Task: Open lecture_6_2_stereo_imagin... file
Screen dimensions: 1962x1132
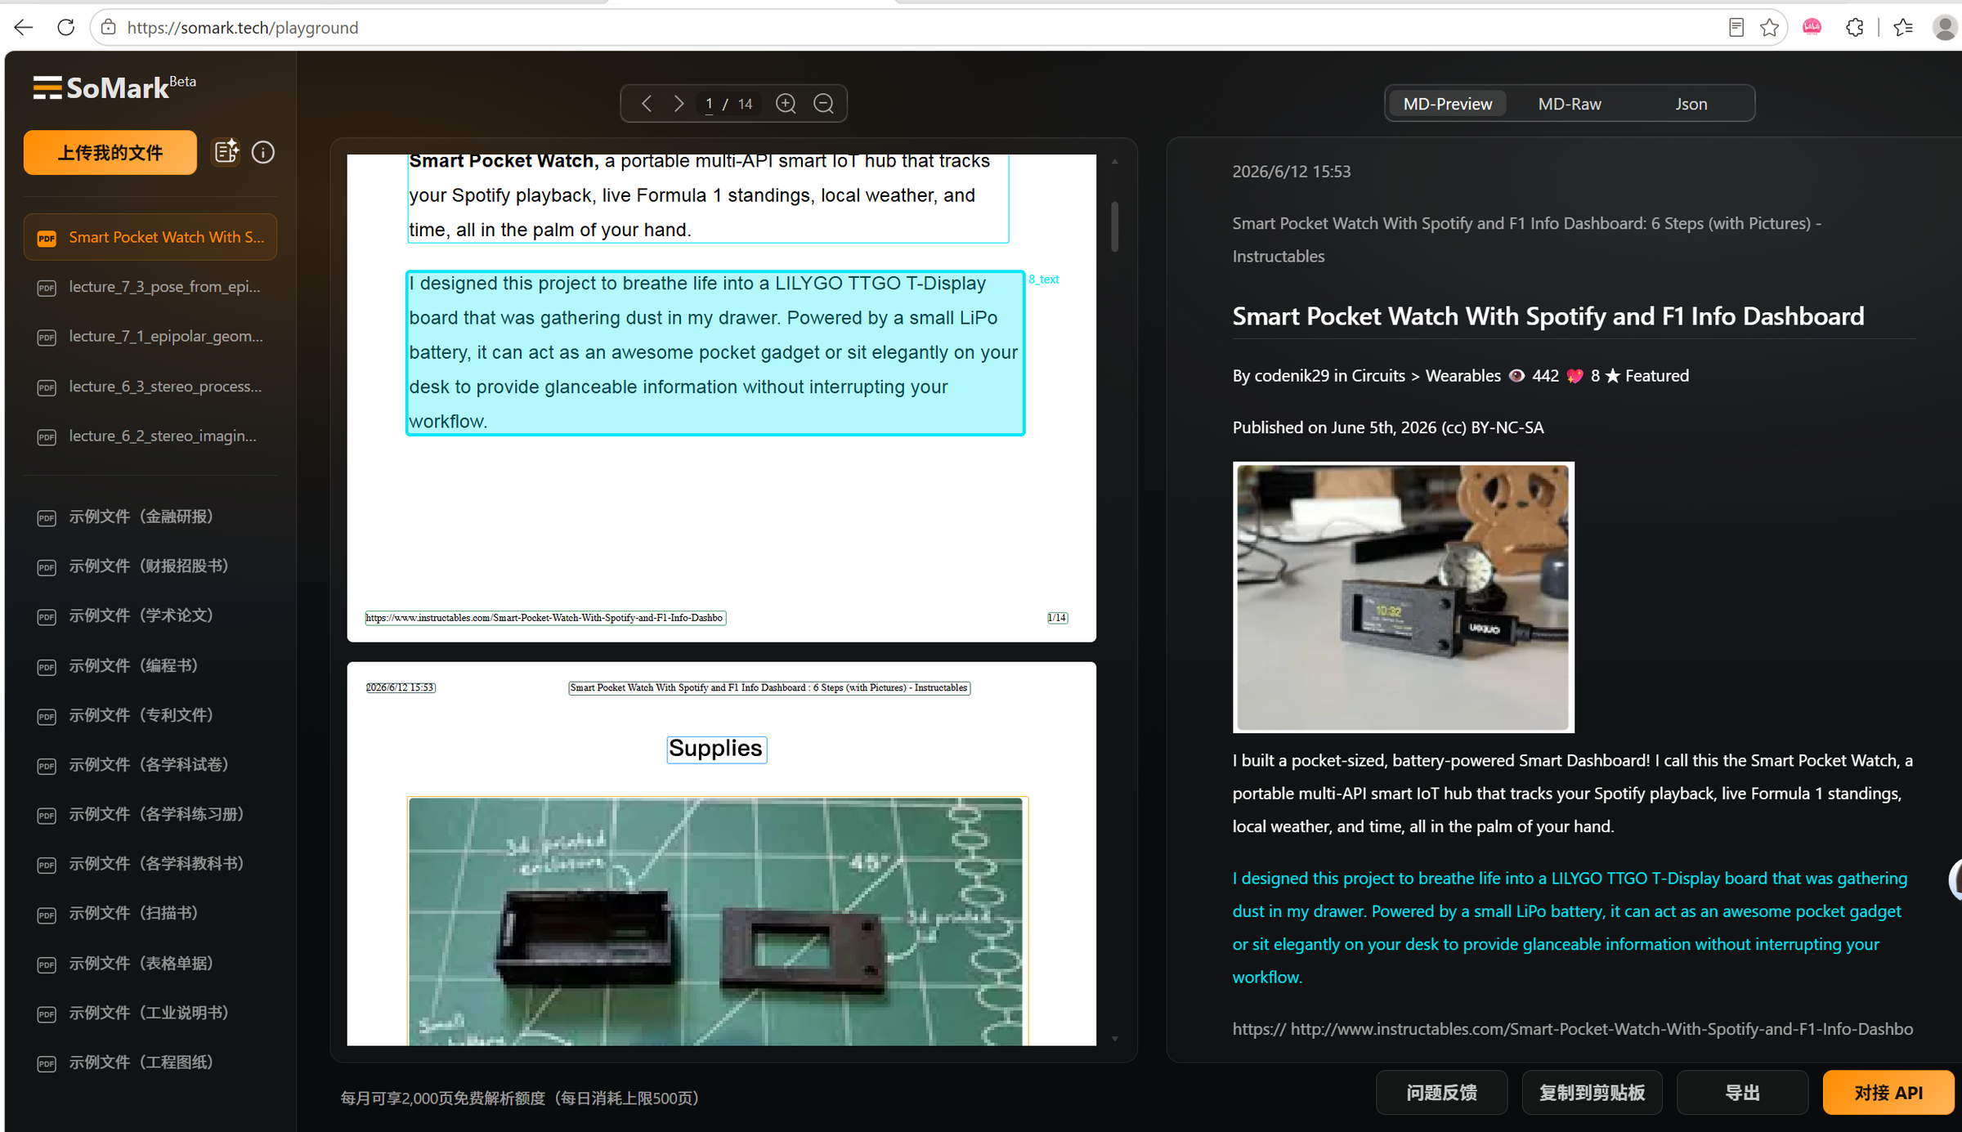Action: pos(150,436)
